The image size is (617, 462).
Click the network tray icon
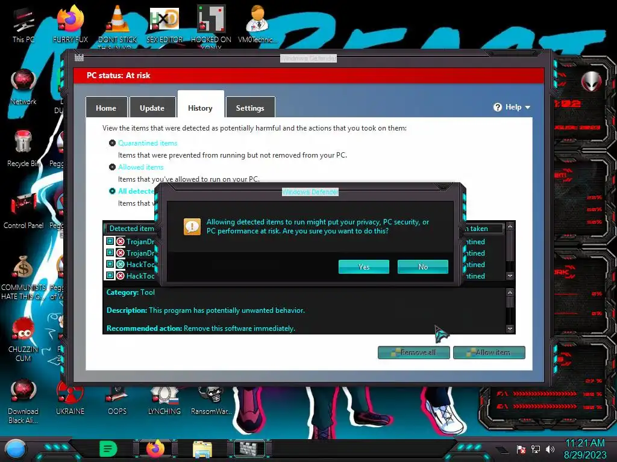click(x=536, y=449)
